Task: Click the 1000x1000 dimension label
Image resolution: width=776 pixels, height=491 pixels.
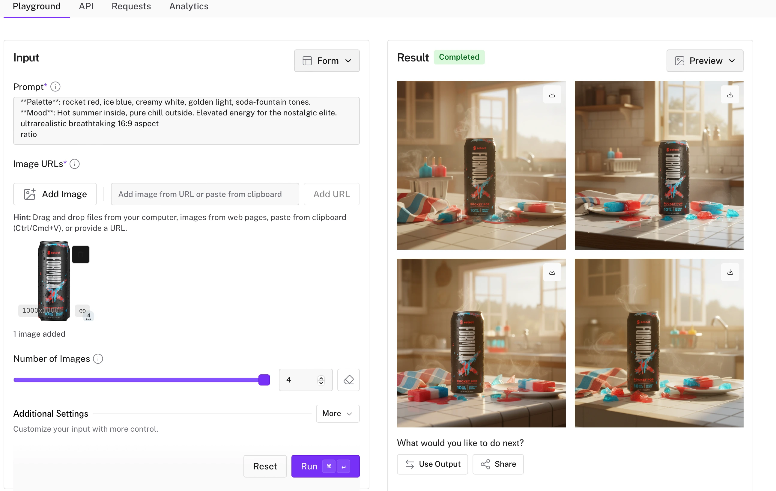Action: pos(40,311)
